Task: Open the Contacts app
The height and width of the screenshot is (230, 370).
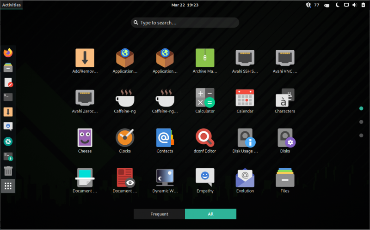Action: point(165,141)
